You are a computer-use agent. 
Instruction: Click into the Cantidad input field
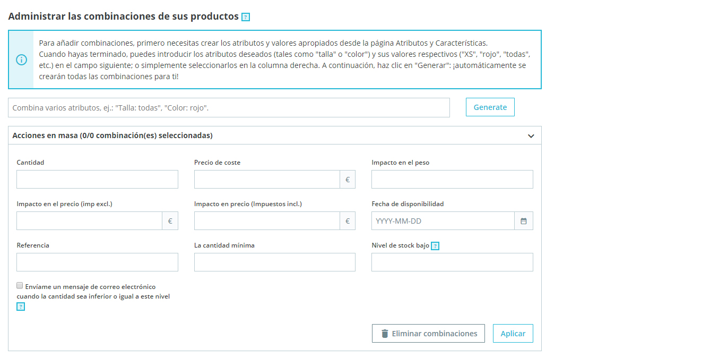[97, 180]
